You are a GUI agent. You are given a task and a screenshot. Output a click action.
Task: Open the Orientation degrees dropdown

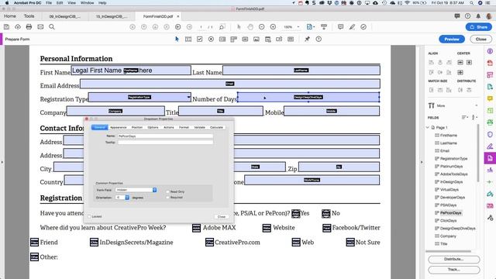tap(122, 198)
